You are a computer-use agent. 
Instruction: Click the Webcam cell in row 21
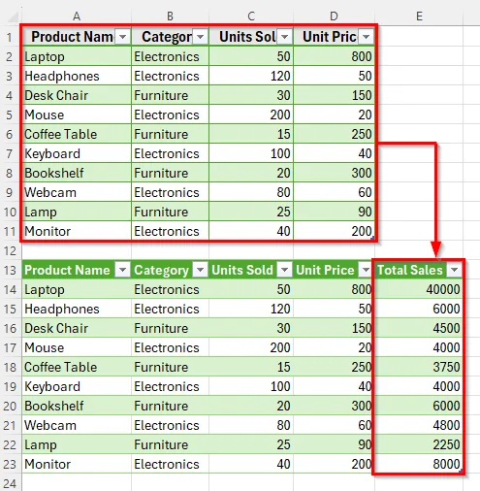click(77, 425)
